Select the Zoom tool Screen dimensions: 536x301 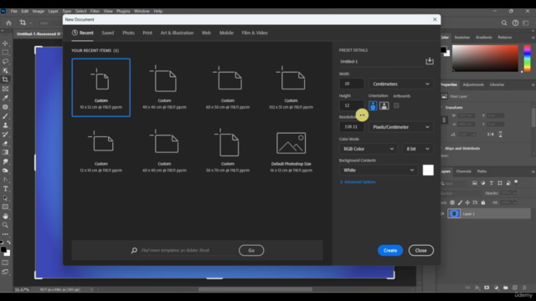pos(6,225)
